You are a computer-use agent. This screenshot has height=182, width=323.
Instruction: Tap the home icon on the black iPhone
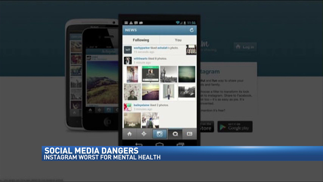tap(90, 110)
